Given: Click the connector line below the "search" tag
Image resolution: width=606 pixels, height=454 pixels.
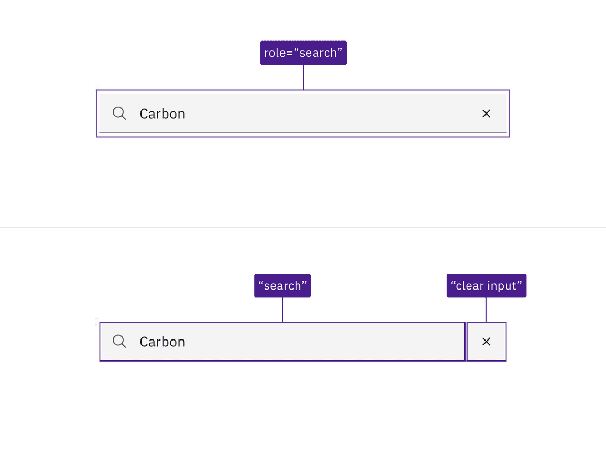Looking at the screenshot, I should tap(282, 310).
